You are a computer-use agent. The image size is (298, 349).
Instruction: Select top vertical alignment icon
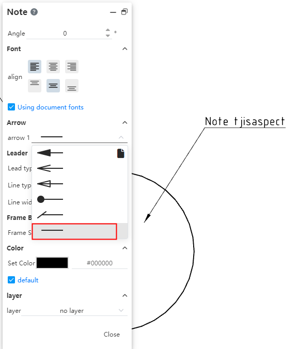coord(35,86)
